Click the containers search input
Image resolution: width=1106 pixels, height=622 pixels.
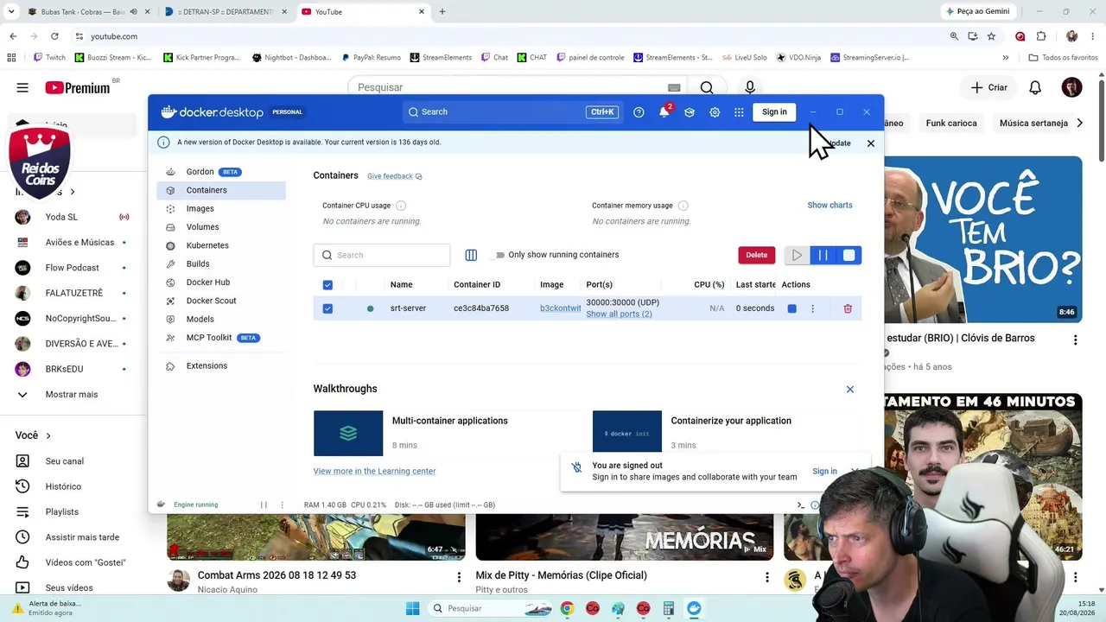[x=382, y=255]
